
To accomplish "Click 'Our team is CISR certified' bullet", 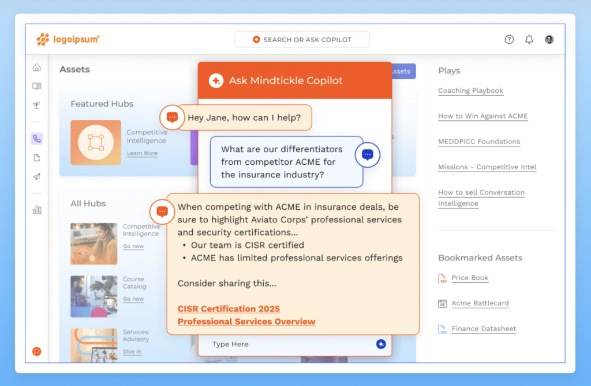I will point(247,245).
